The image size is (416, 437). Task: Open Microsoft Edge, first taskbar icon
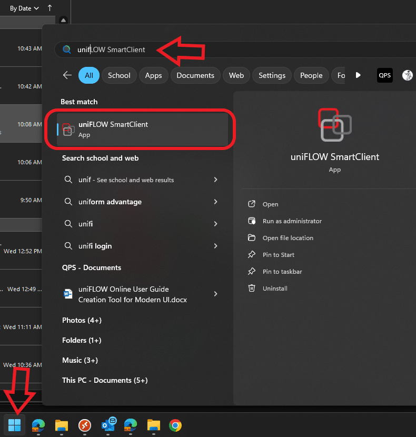tap(38, 425)
